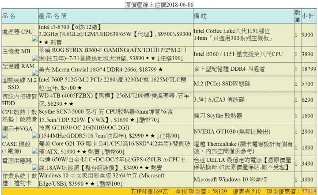Click the 優惠省 510 discount text
The height and width of the screenshot is (195, 318).
pyautogui.click(x=246, y=191)
